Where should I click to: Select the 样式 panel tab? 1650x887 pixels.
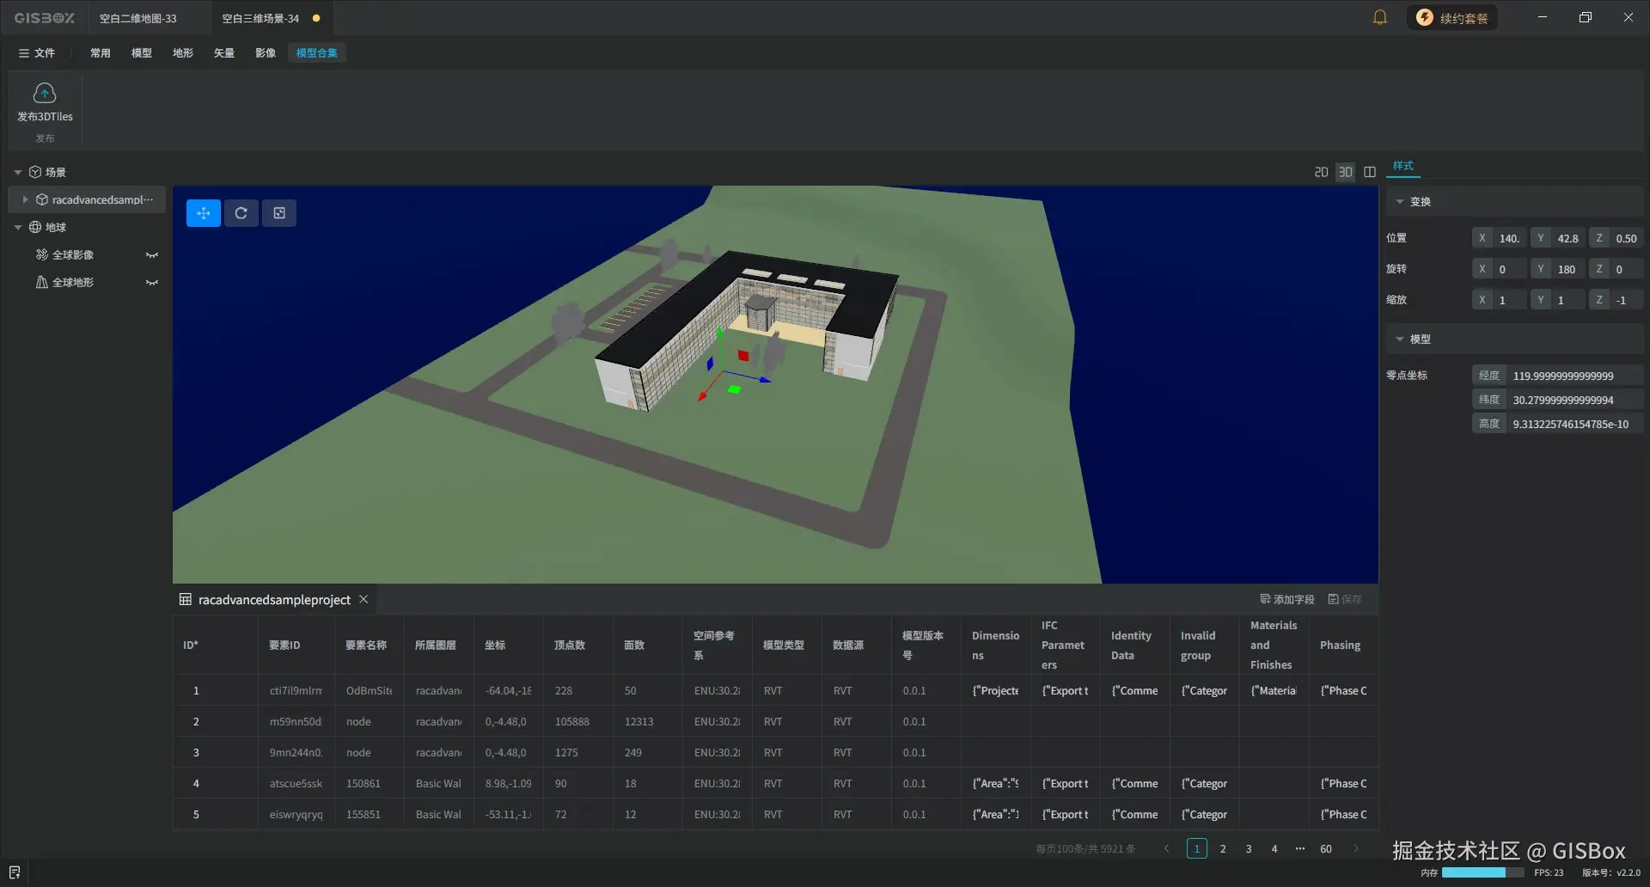click(1403, 166)
